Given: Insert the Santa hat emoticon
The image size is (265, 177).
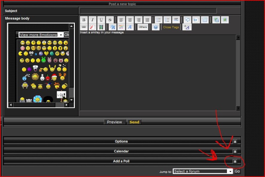Looking at the screenshot, I should pyautogui.click(x=54, y=77).
